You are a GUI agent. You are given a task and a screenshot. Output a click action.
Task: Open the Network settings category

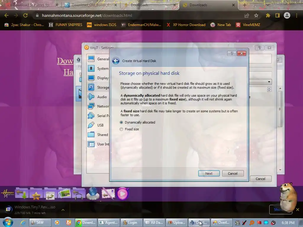[x=98, y=106]
